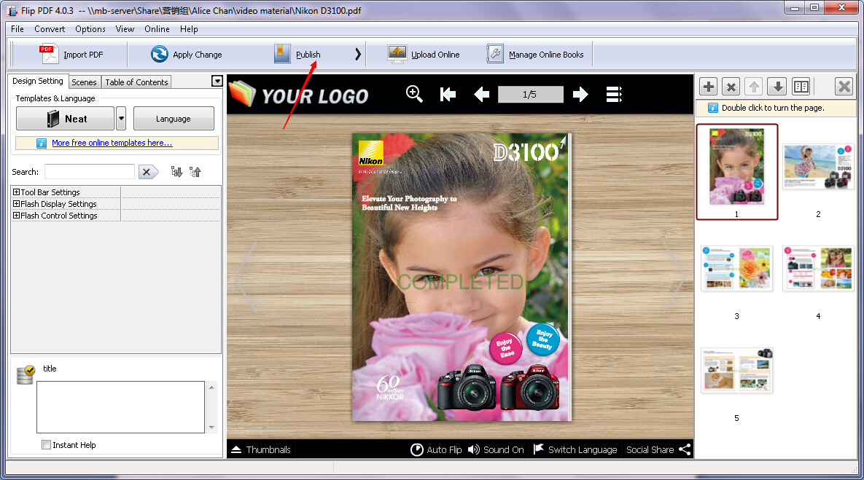The image size is (864, 480).
Task: Click the two-page layout icon
Action: coord(801,87)
